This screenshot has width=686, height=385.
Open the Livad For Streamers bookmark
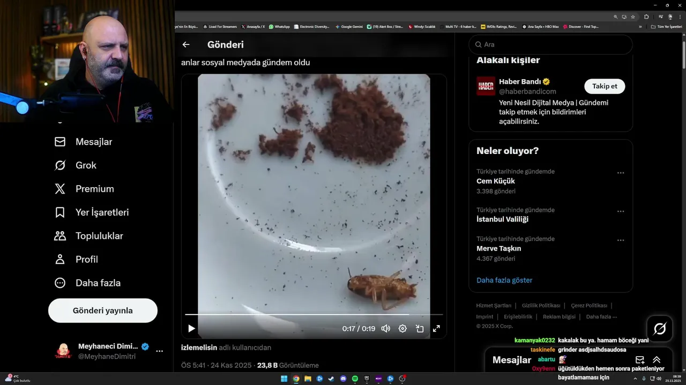[220, 26]
